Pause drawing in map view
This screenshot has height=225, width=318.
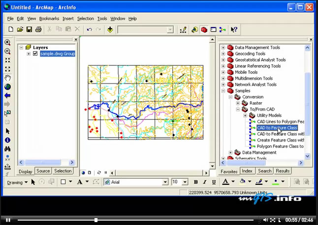(x=106, y=172)
